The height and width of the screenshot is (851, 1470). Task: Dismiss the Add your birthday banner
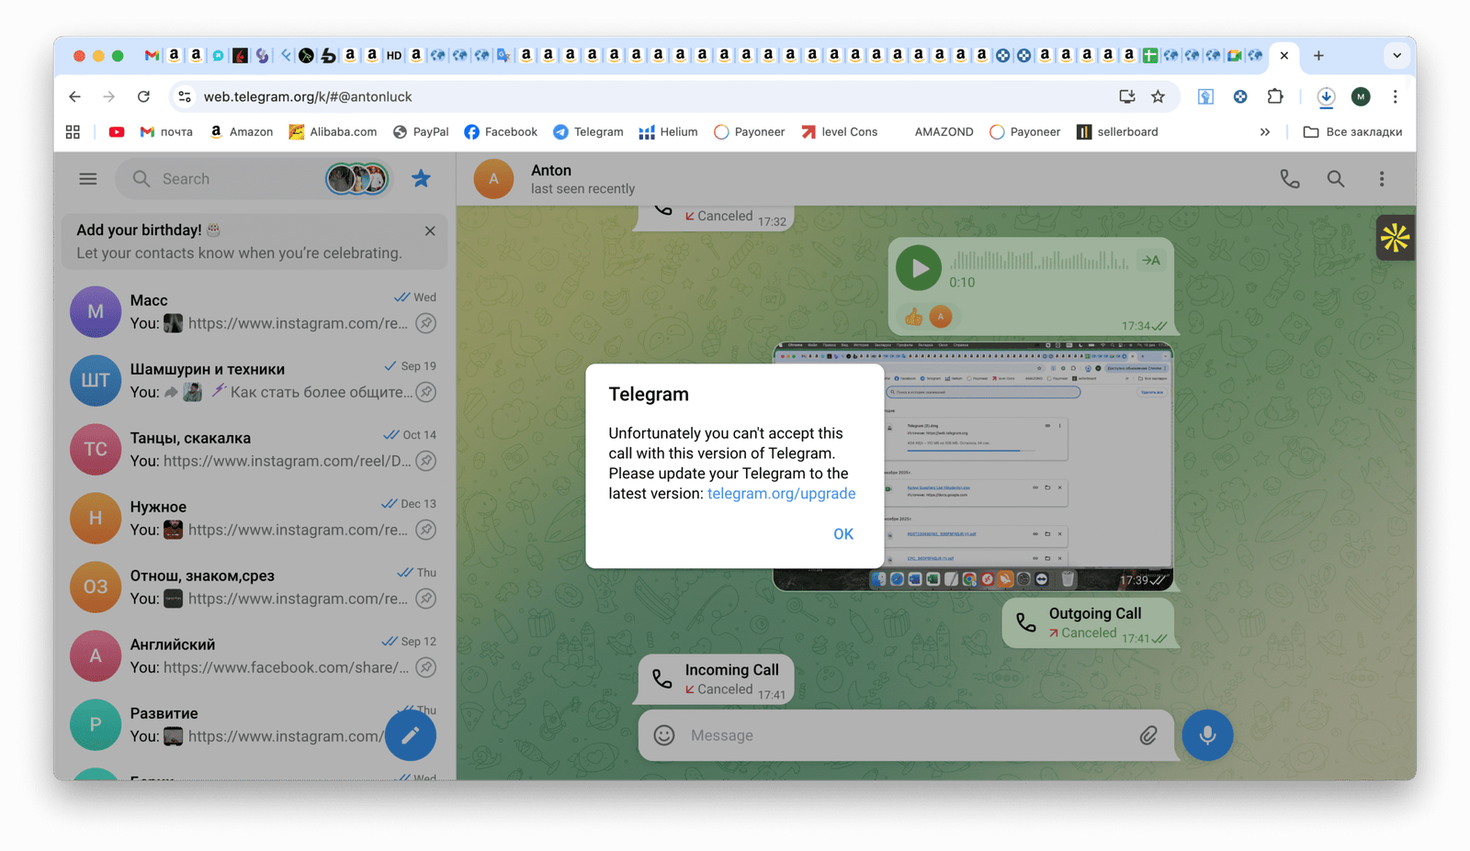[x=430, y=231]
